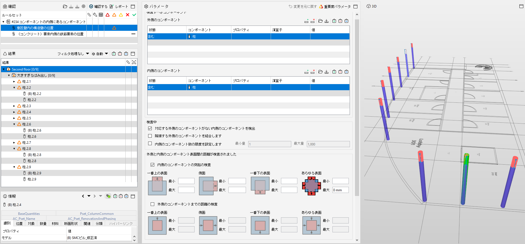The width and height of the screenshot is (525, 244).
Task: Open the 自動 mode dropdown in 結果 panel
Action: click(100, 54)
